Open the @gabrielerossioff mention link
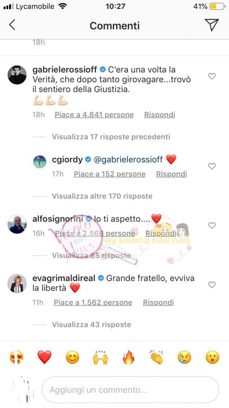Viewport: 229px width, 408px height. point(128,159)
